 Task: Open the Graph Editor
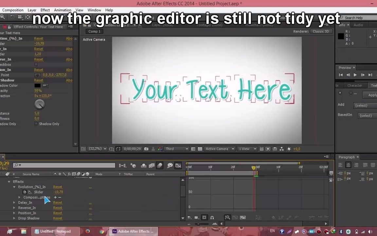click(x=178, y=165)
